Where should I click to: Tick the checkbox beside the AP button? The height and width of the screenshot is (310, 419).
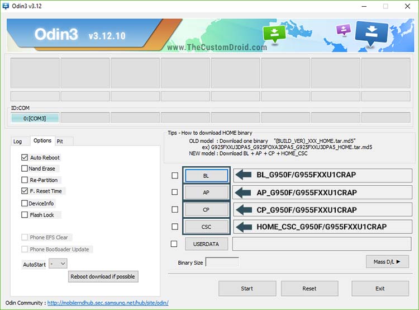click(x=175, y=192)
